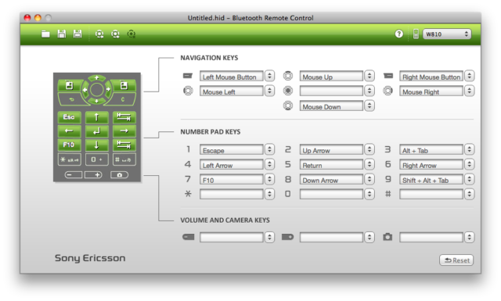501x301 pixels.
Task: Open the W810 phone model dropdown
Action: pos(447,34)
